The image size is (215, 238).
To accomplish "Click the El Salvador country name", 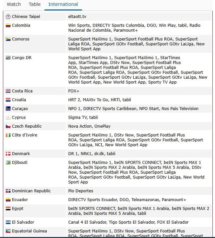I will pyautogui.click(x=23, y=222).
